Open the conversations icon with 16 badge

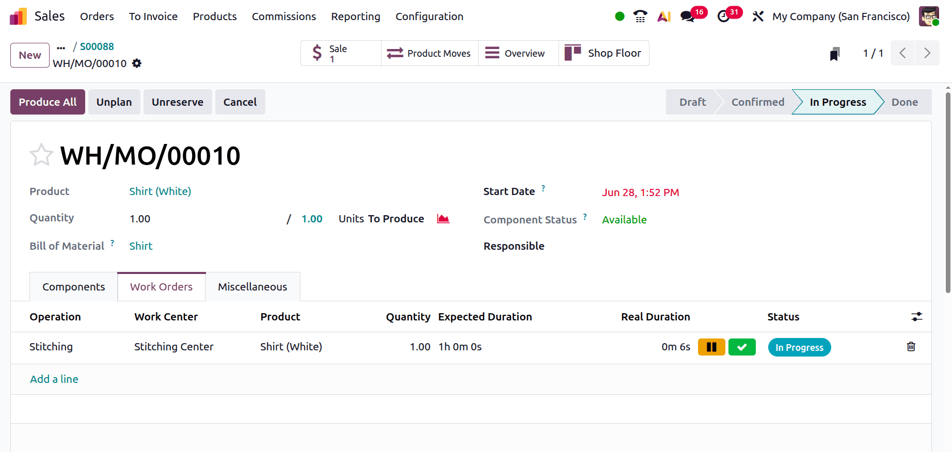click(687, 17)
